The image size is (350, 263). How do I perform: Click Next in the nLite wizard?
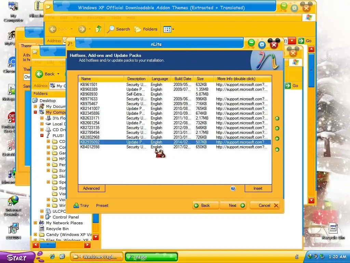coord(233,205)
